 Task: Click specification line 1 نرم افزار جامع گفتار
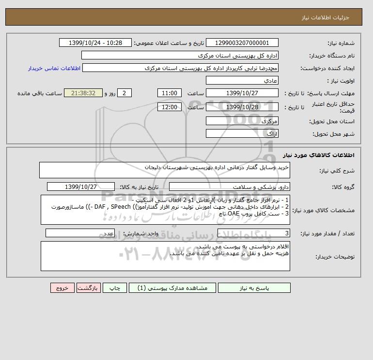210,200
